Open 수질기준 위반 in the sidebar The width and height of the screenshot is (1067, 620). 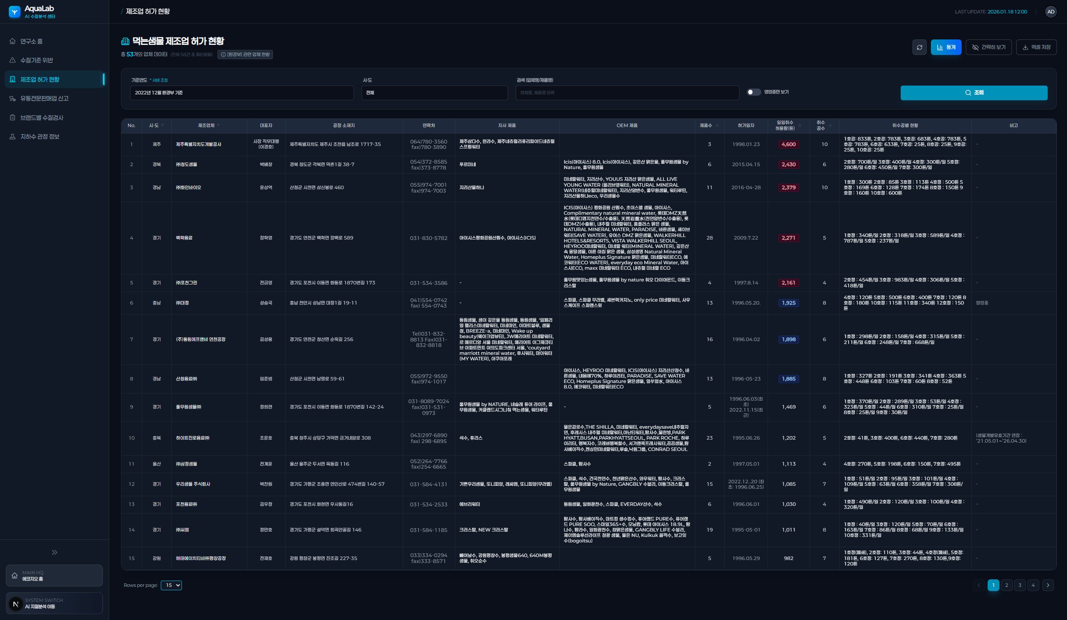point(54,60)
